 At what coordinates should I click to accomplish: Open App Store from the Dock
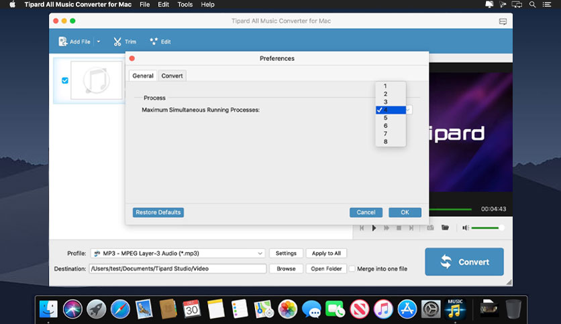(x=407, y=309)
